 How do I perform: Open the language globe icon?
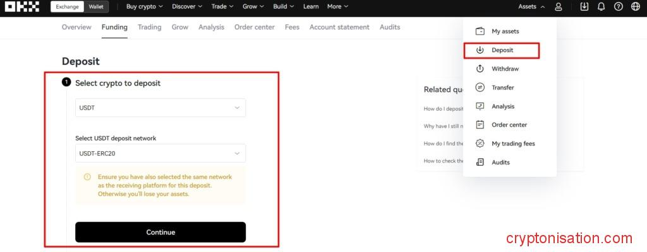tap(635, 7)
